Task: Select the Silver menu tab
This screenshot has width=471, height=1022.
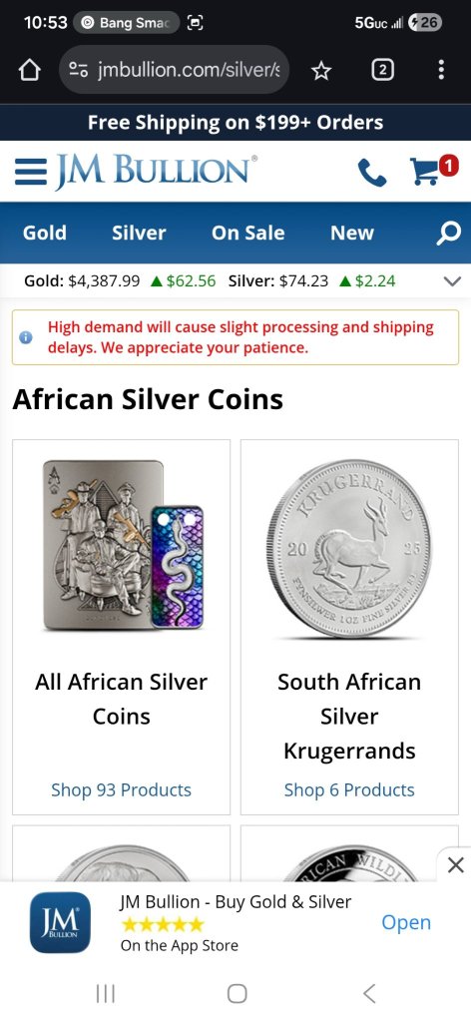Action: click(x=139, y=233)
